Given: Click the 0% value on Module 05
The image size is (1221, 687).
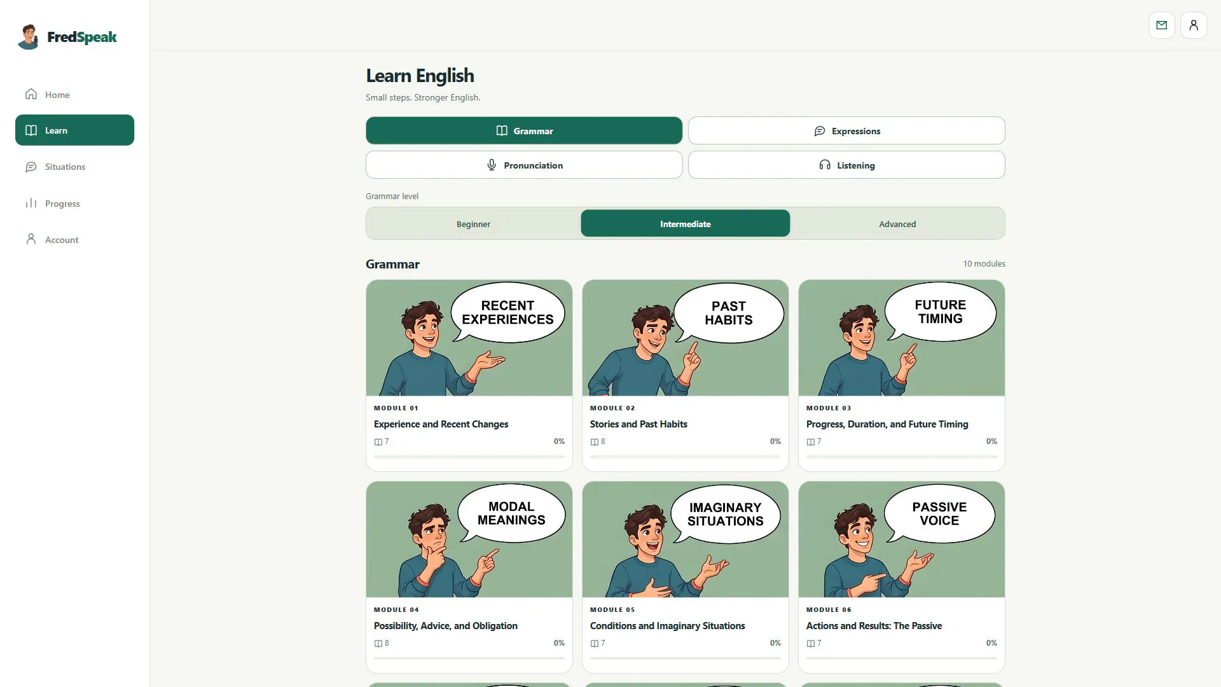Looking at the screenshot, I should click(x=775, y=643).
